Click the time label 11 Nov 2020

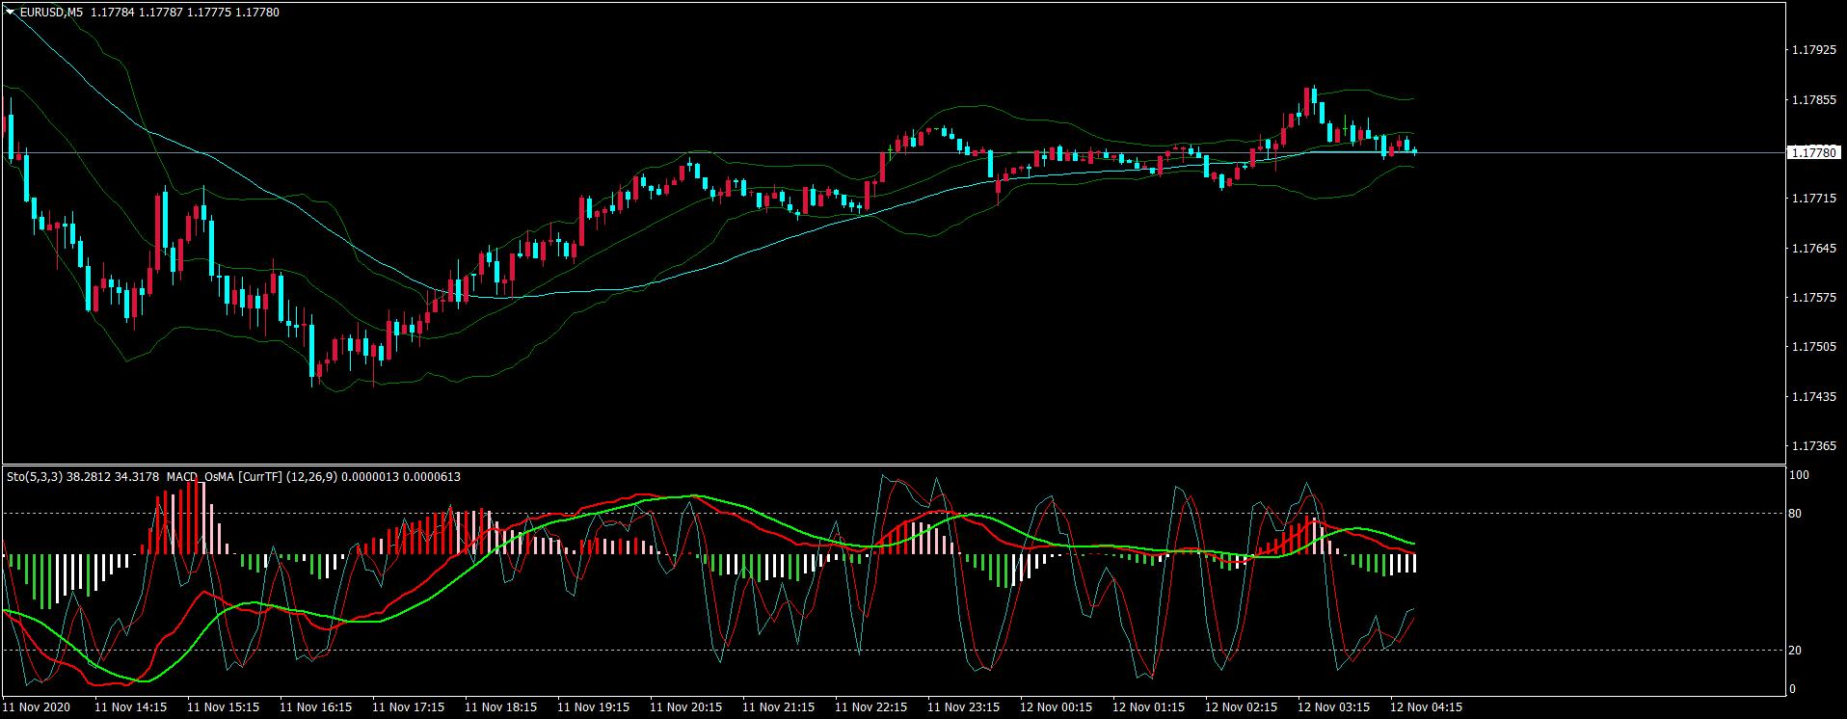pos(37,707)
